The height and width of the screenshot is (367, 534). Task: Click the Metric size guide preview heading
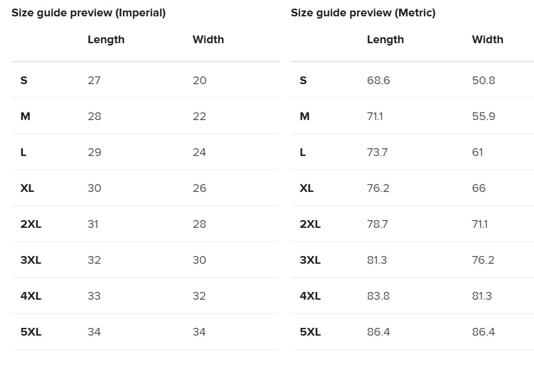(x=363, y=13)
